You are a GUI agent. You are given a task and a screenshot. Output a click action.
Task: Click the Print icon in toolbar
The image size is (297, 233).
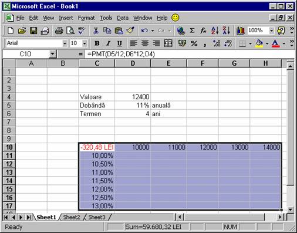[59, 31]
